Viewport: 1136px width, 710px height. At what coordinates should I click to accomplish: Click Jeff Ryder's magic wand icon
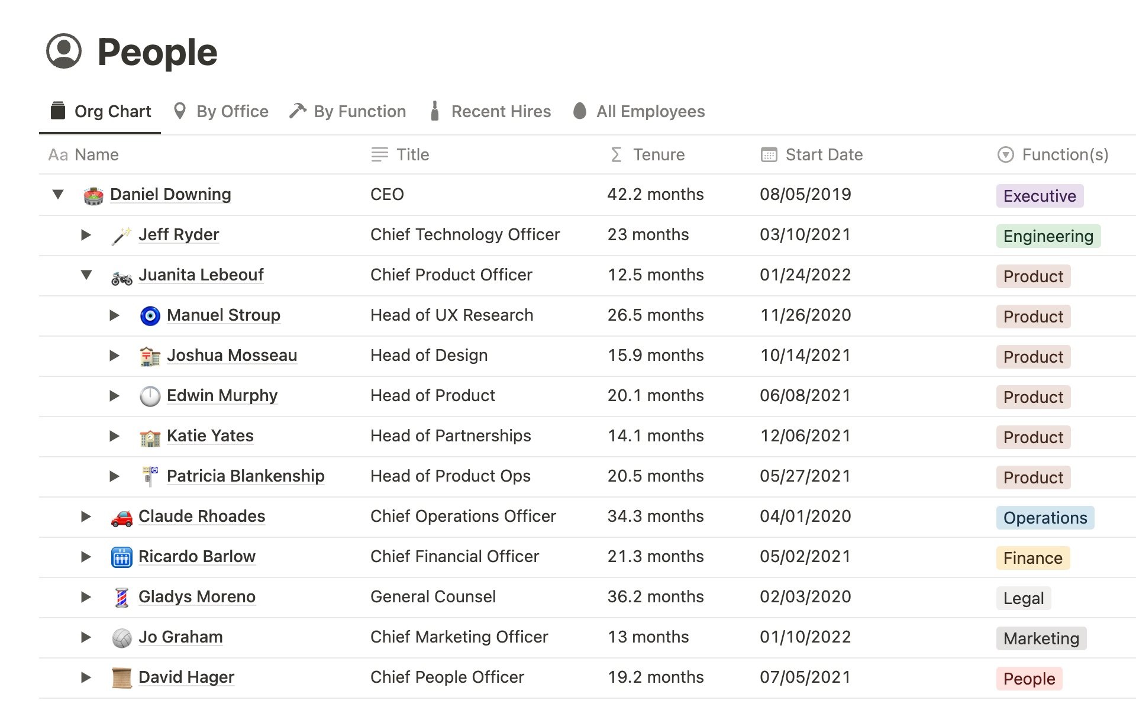(121, 235)
